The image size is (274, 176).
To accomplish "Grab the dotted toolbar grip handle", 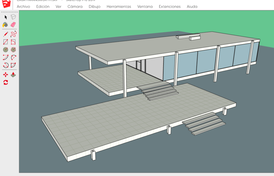I will click(x=10, y=12).
